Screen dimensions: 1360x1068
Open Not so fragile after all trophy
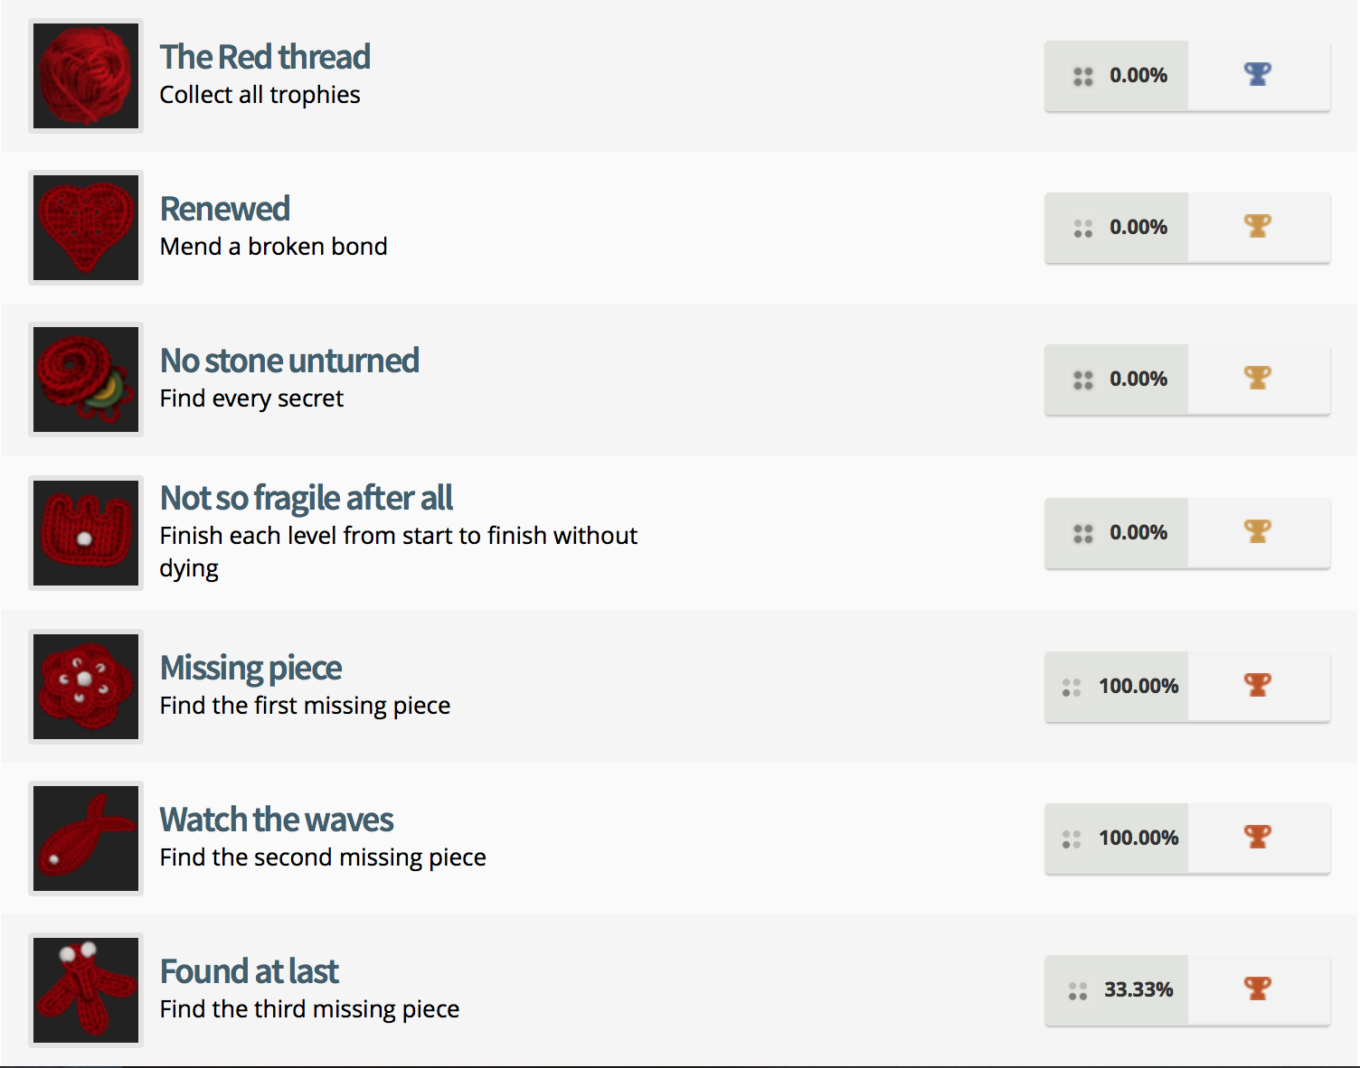307,498
